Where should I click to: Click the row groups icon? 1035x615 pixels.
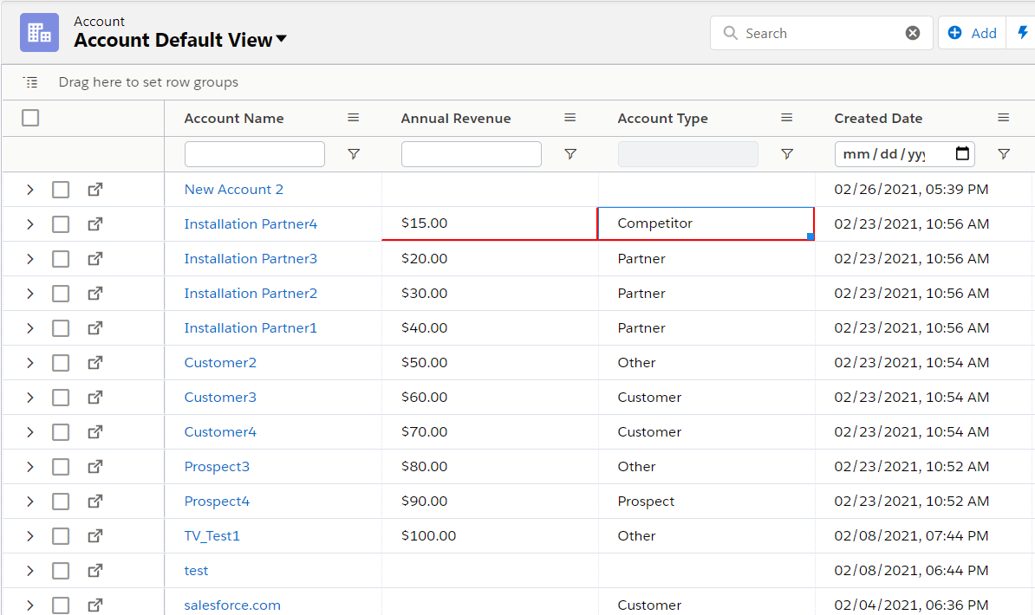(30, 82)
